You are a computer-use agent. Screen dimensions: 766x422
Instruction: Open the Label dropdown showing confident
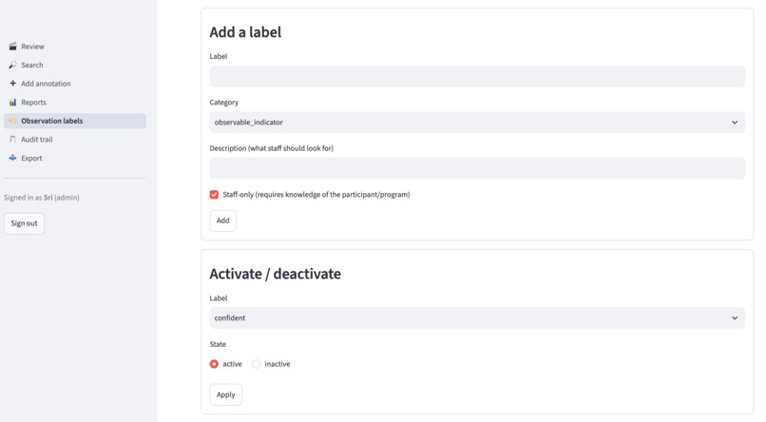(477, 318)
